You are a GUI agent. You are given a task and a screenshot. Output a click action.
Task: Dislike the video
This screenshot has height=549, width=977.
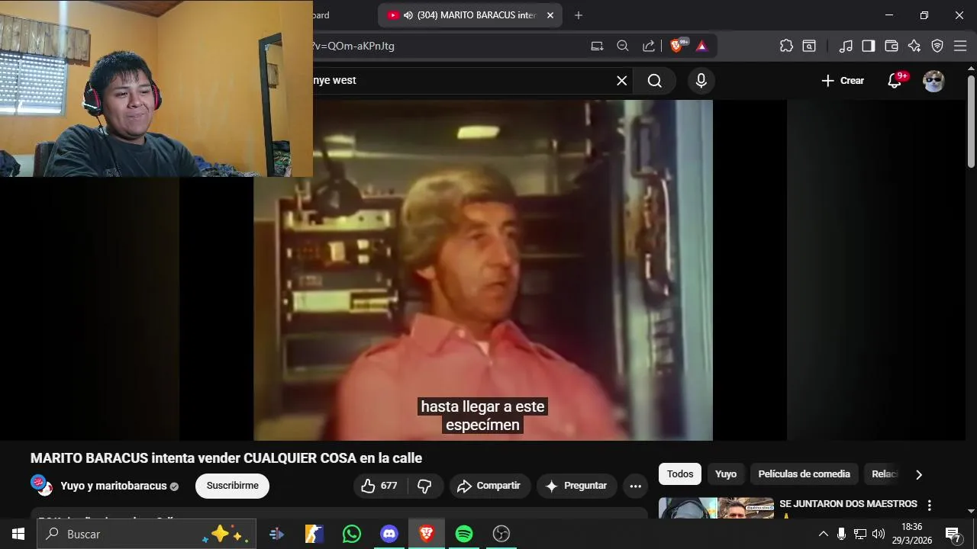pos(425,486)
